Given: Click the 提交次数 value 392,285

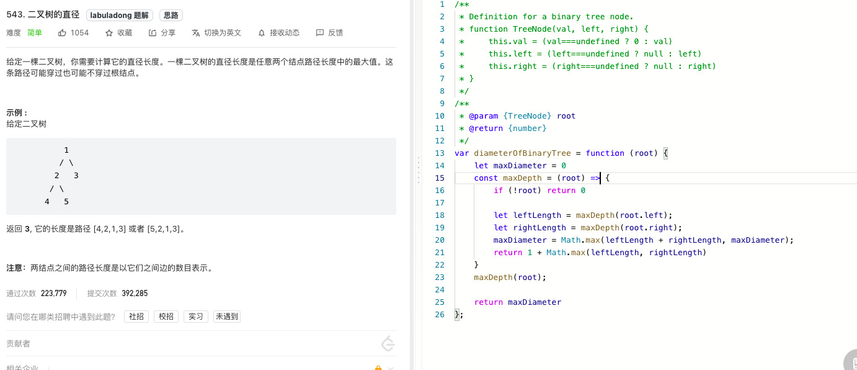Looking at the screenshot, I should tap(135, 294).
